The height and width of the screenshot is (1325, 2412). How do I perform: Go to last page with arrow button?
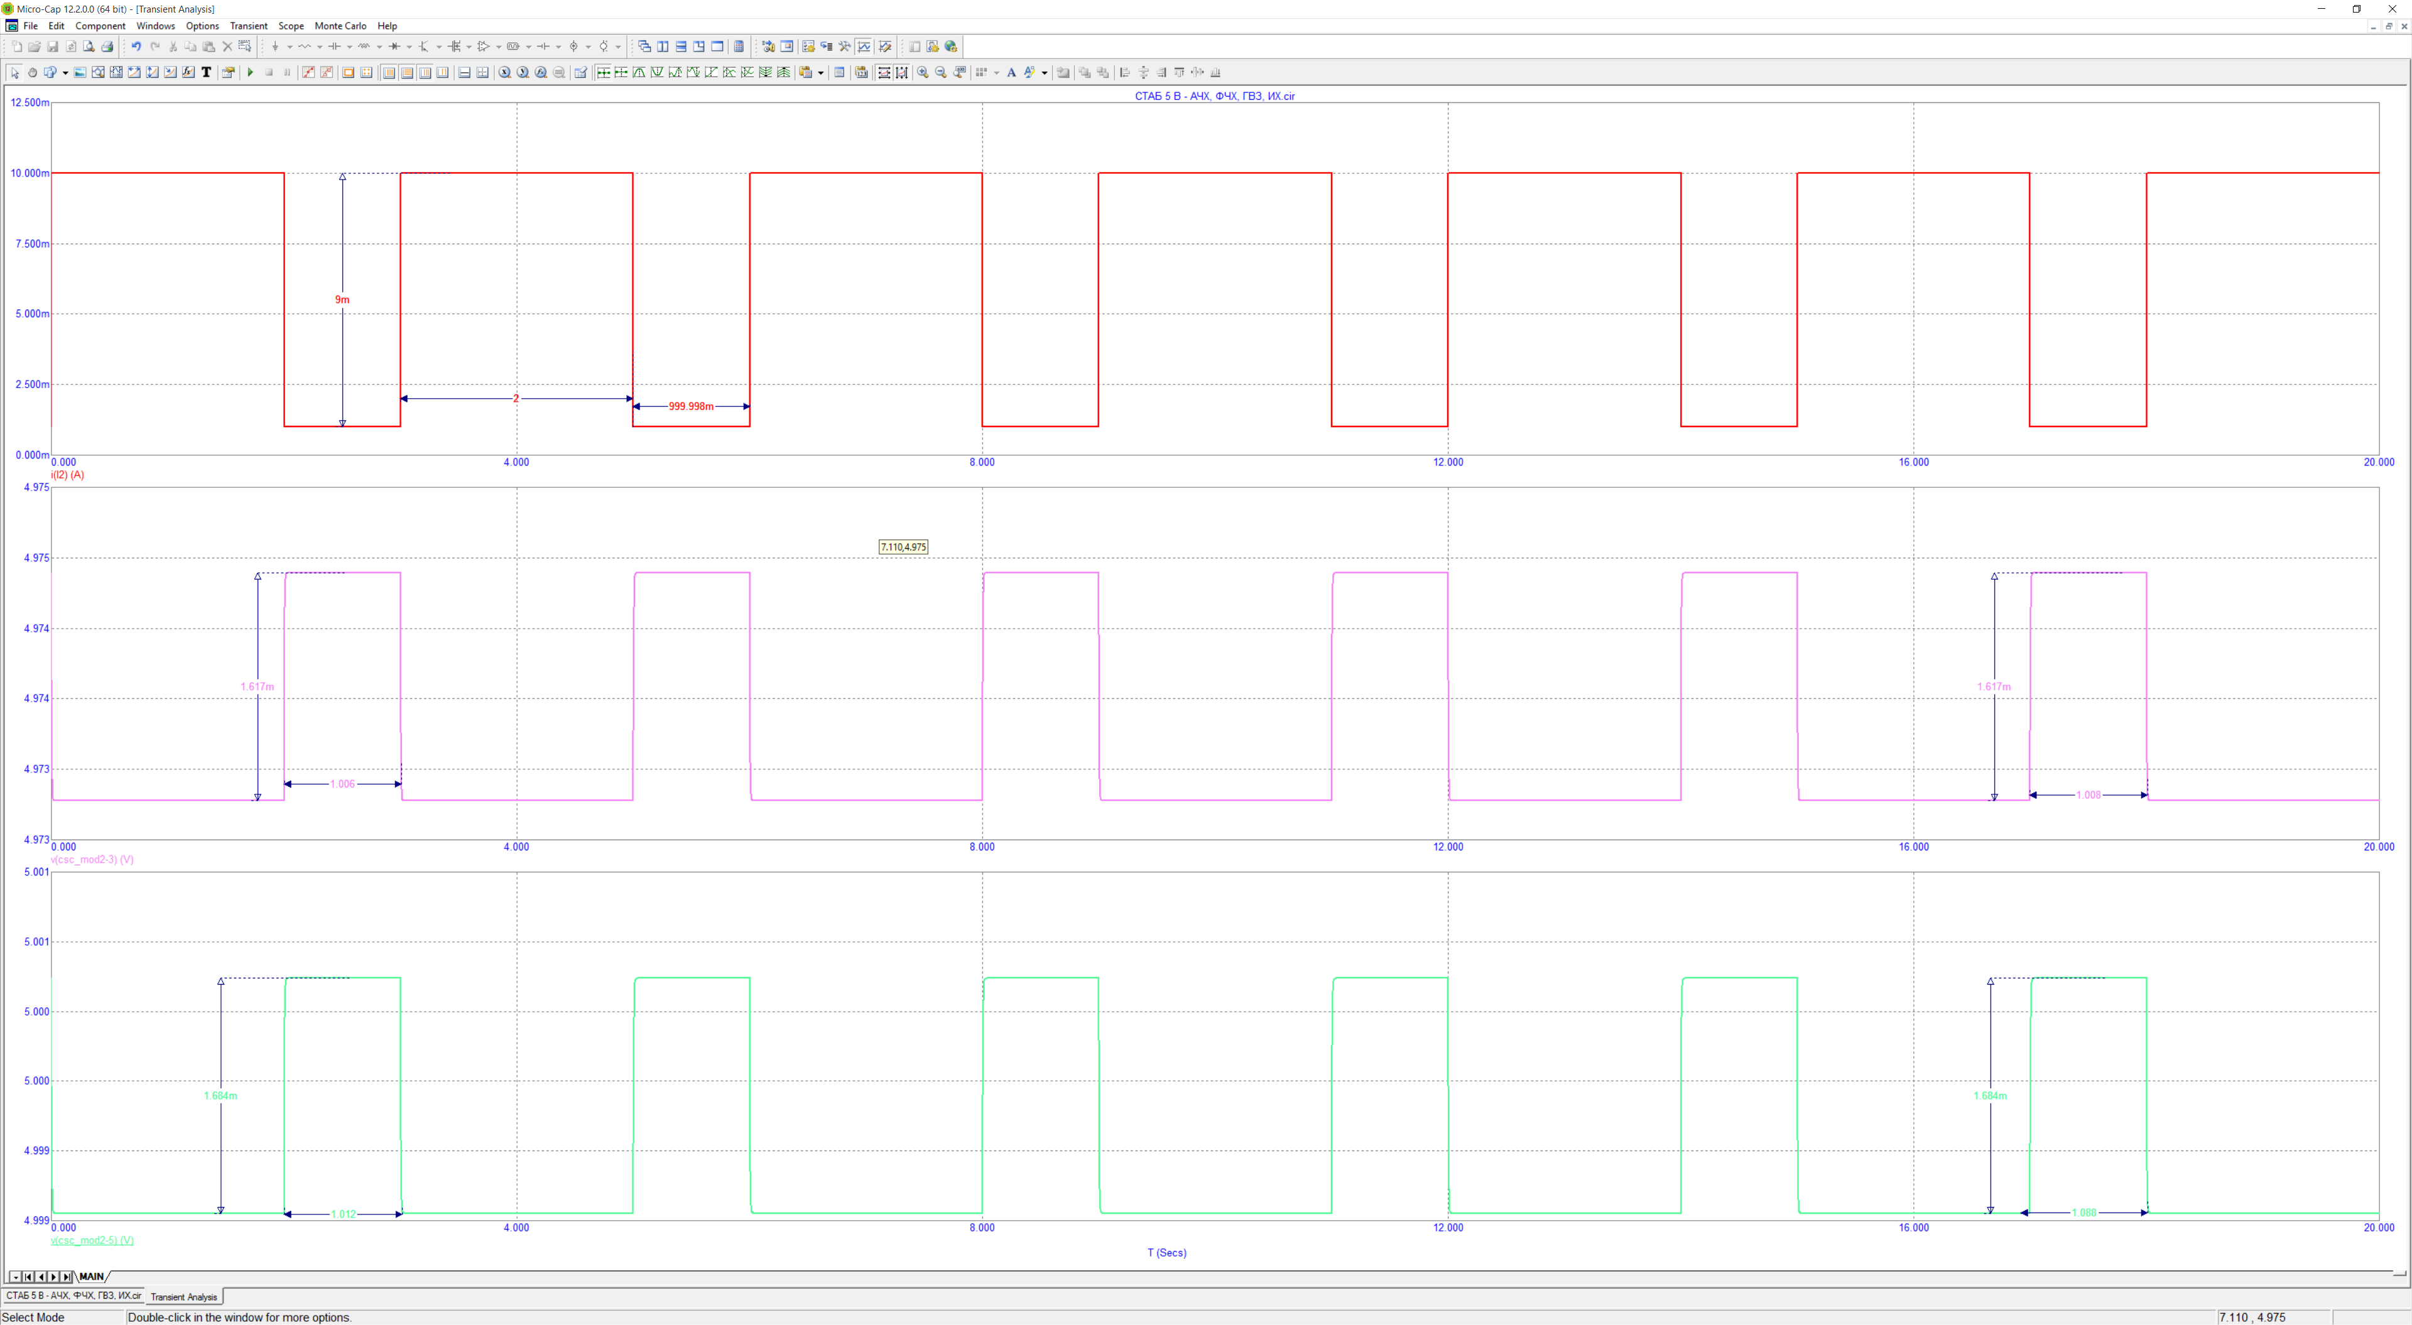67,1276
